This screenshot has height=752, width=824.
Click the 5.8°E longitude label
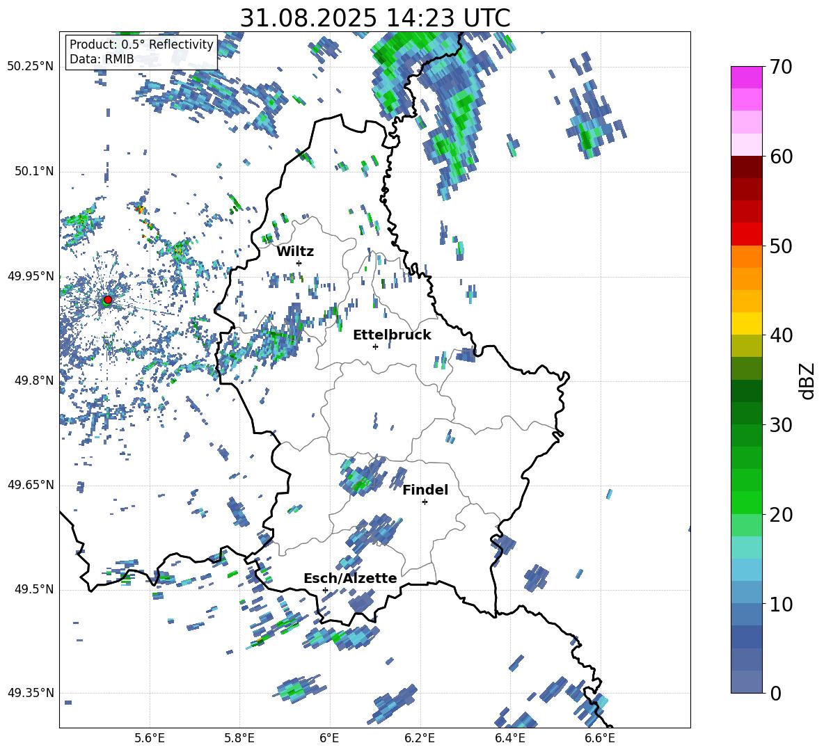click(x=239, y=738)
